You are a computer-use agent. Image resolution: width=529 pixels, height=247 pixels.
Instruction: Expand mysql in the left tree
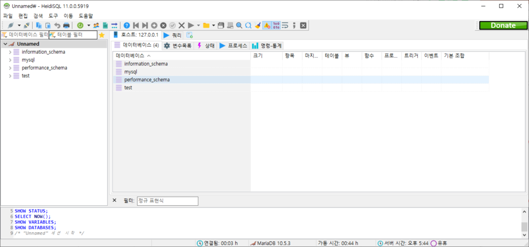click(10, 60)
